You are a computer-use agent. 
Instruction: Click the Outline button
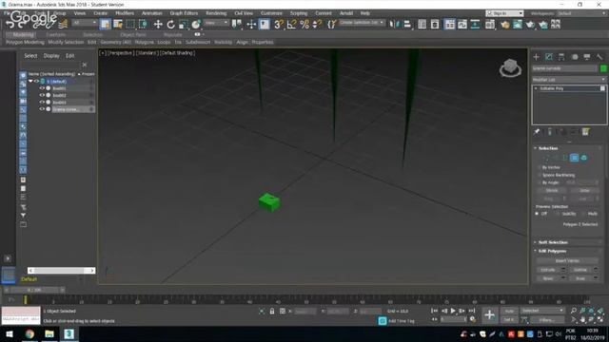click(580, 270)
